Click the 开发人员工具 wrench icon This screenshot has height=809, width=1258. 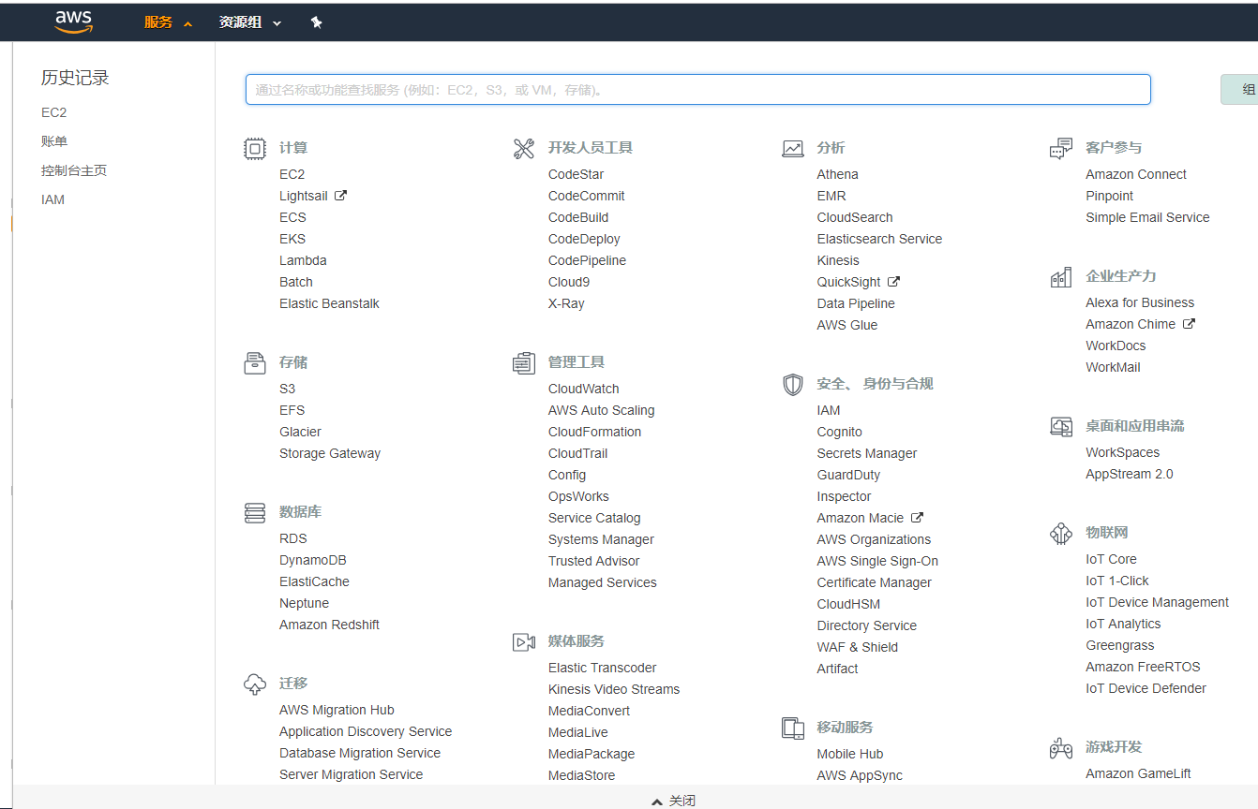point(524,148)
